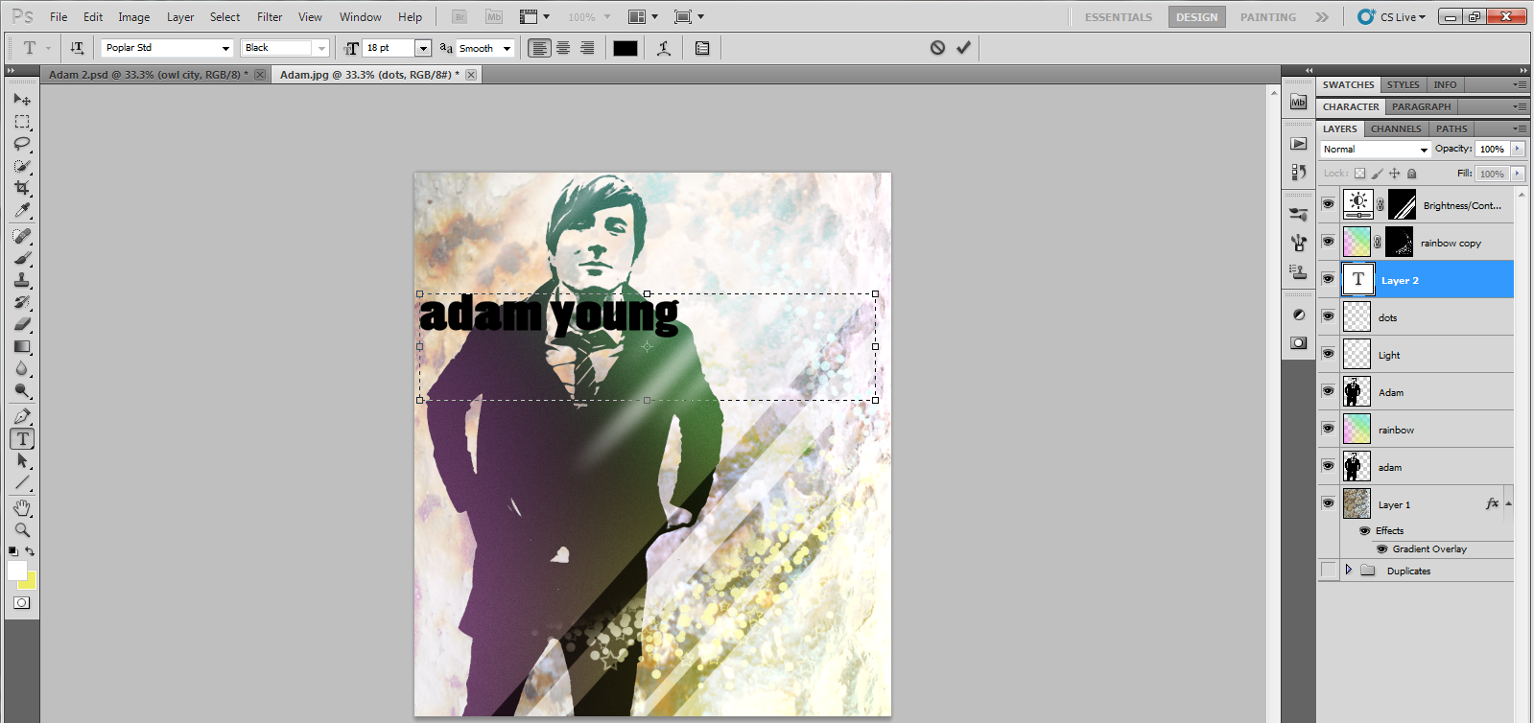Open the Opacity slider arrow

pos(1517,149)
